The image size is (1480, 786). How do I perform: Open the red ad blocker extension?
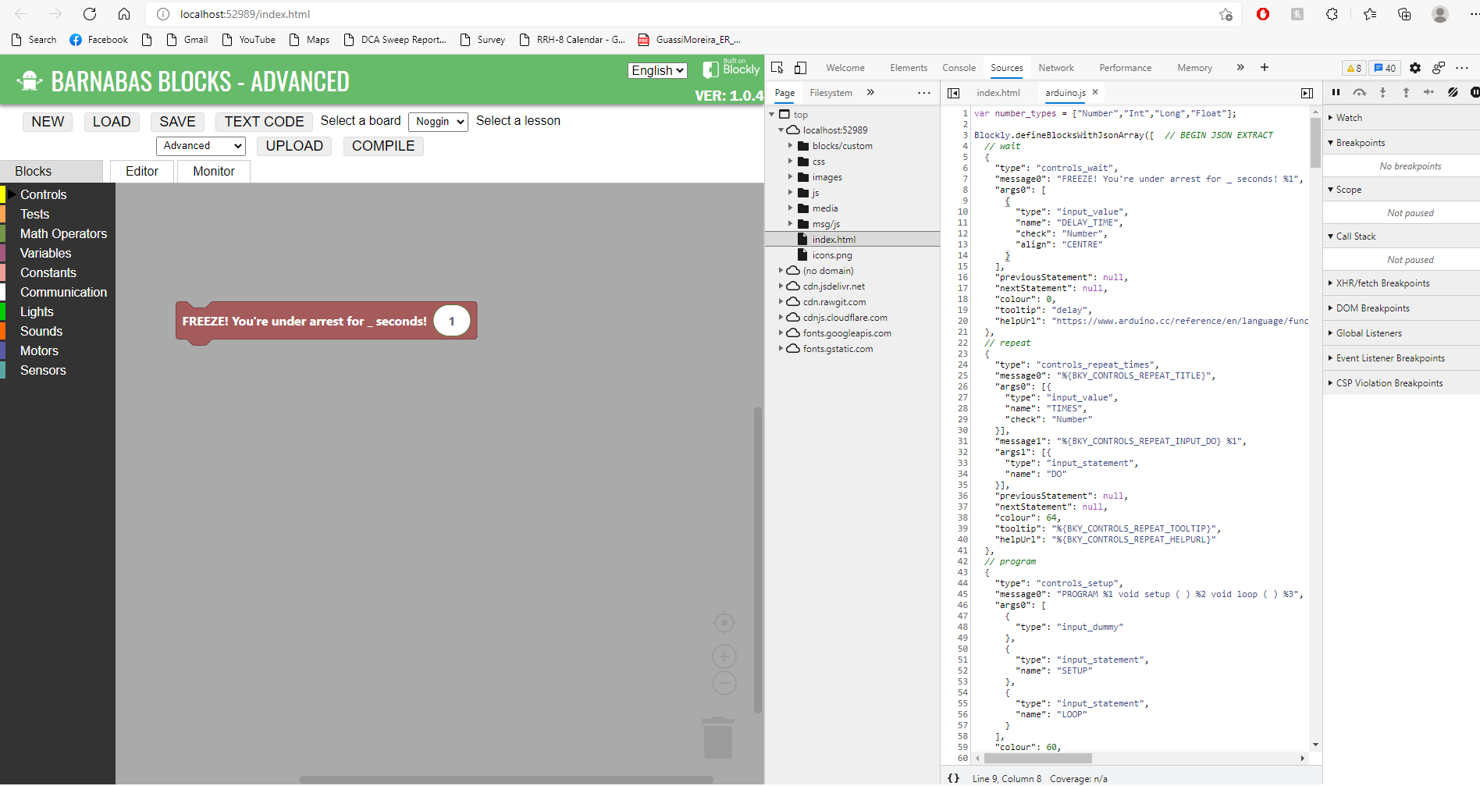click(x=1263, y=14)
